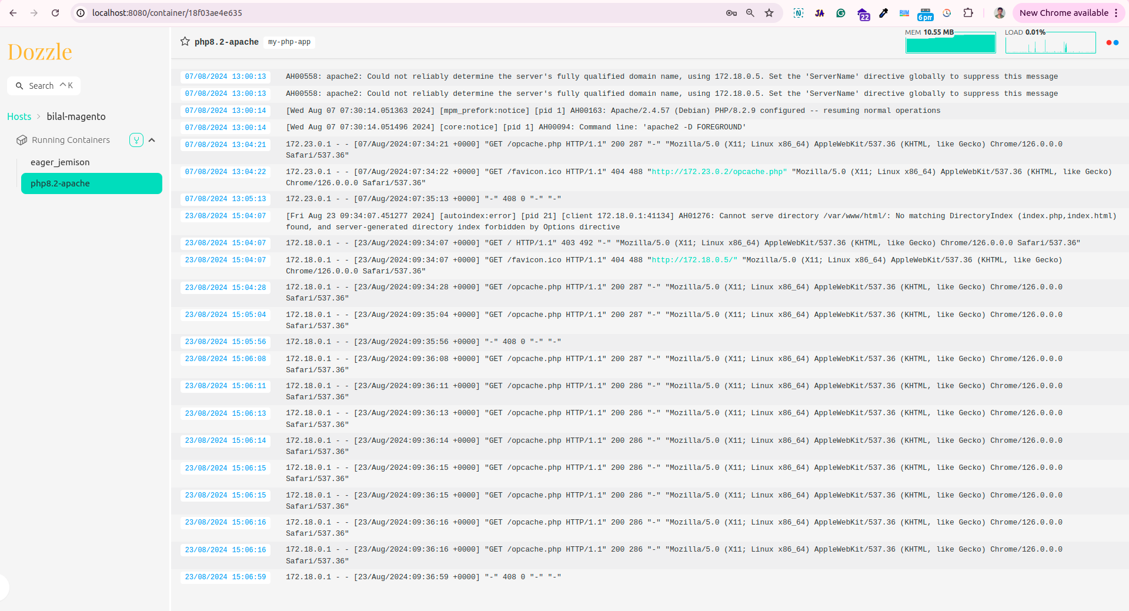Click the New Chrome available button
The width and height of the screenshot is (1129, 611).
tap(1063, 13)
